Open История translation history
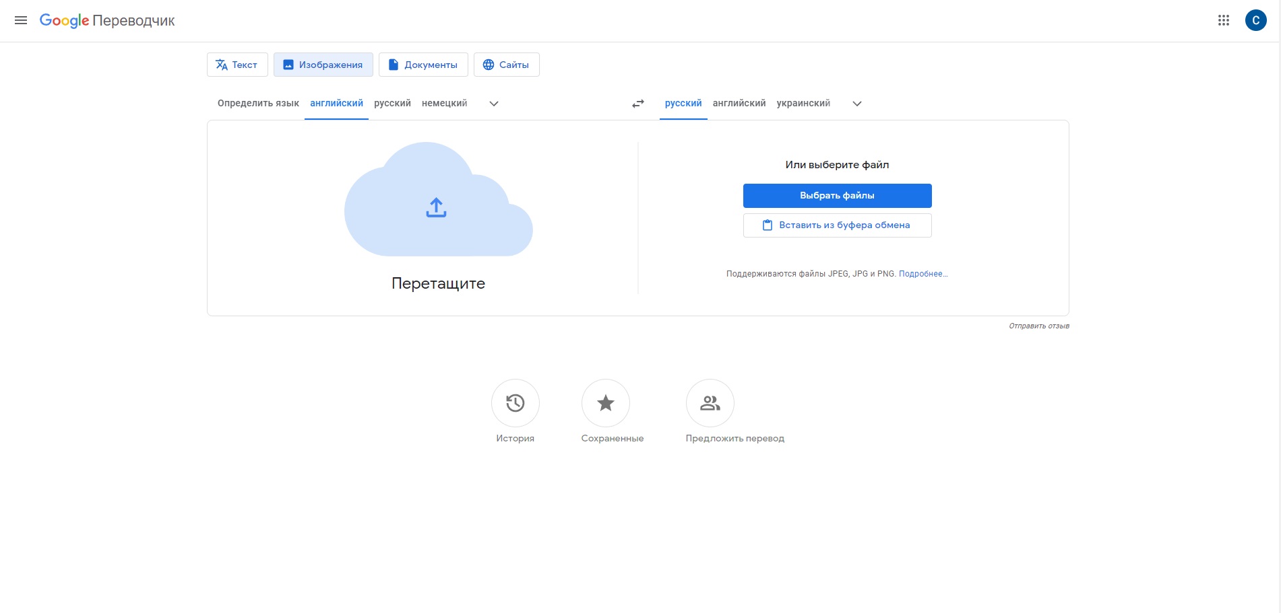1281x613 pixels. (x=515, y=403)
